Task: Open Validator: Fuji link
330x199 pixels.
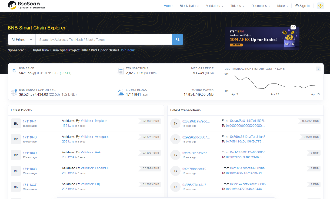Action: pyautogui.click(x=90, y=184)
